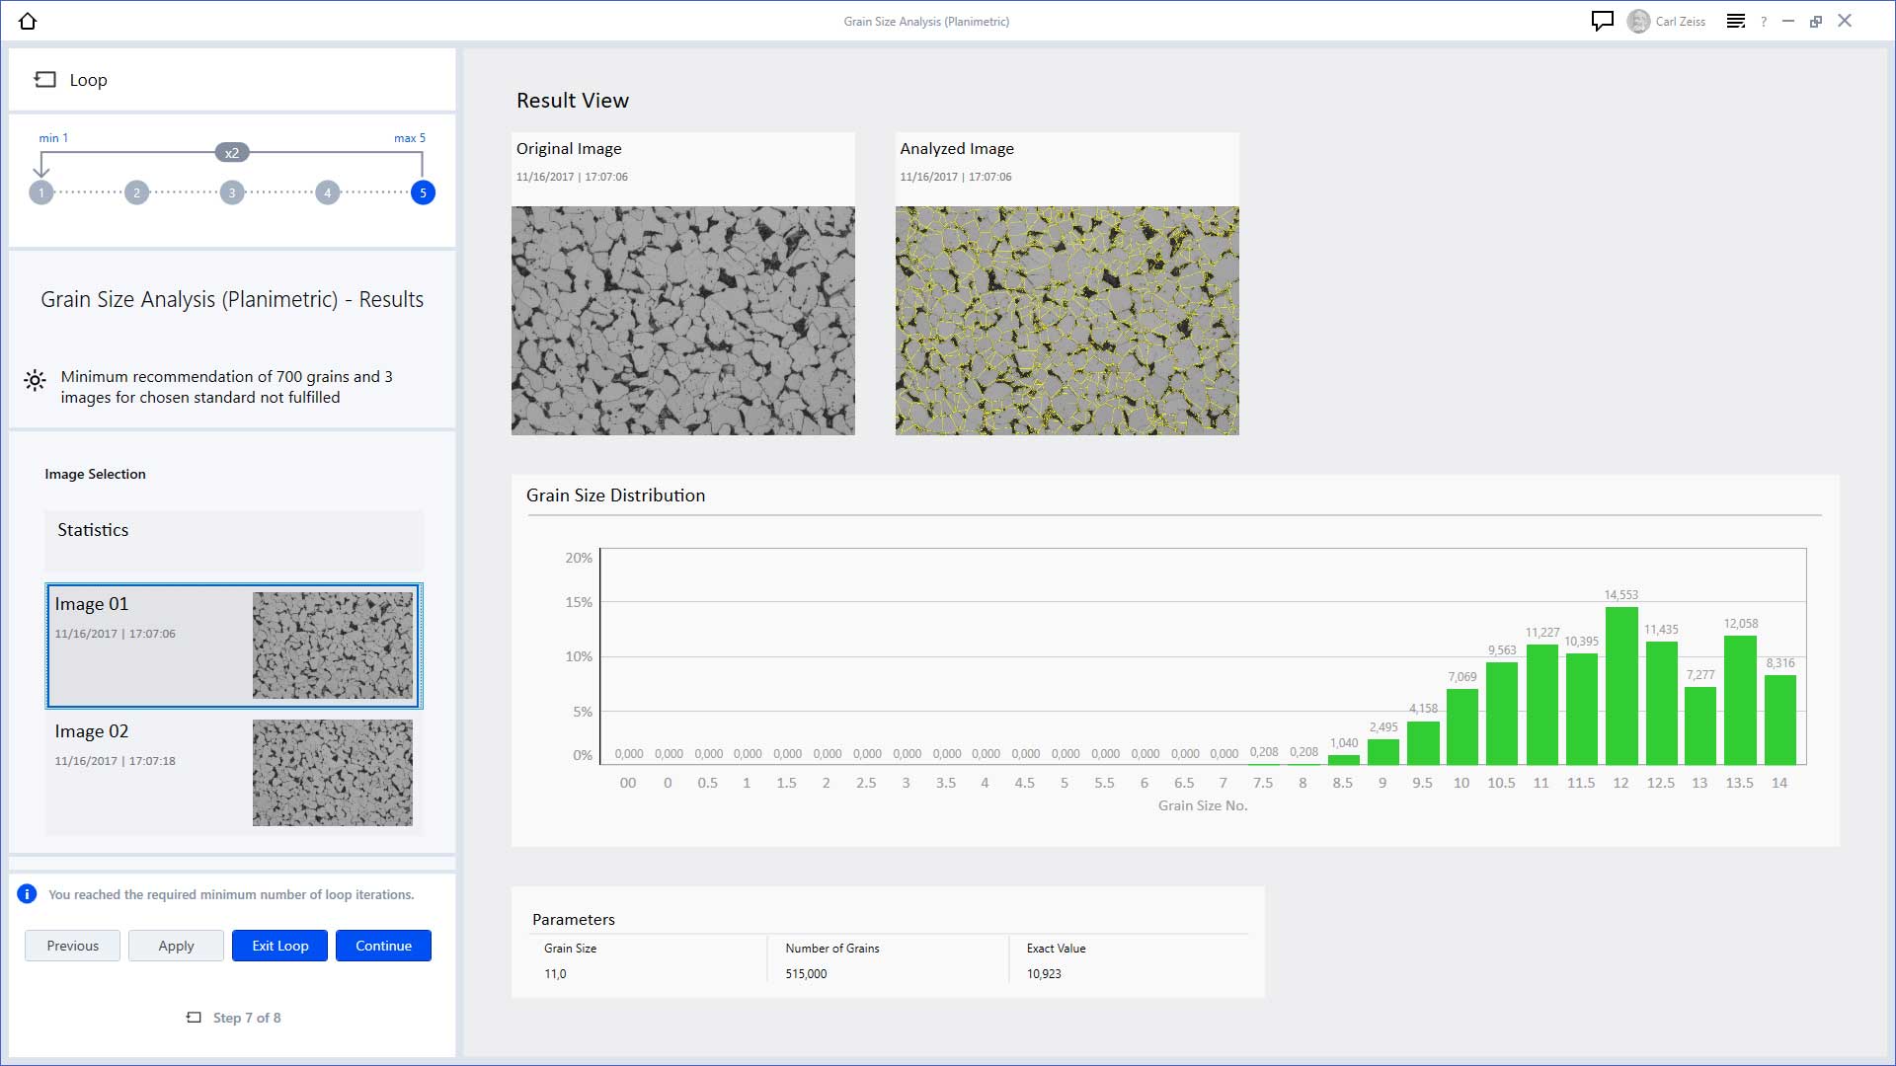Open the chat/comments panel icon
The height and width of the screenshot is (1066, 1896).
(1603, 21)
